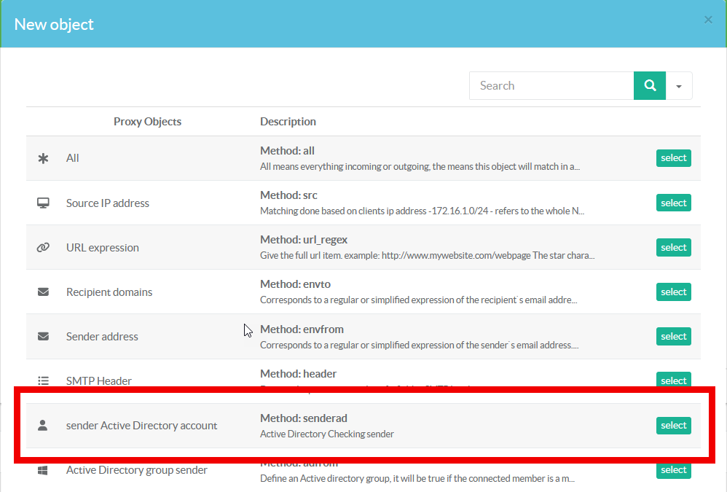
Task: Click the envelope icon for Sender address
Action: [x=43, y=336]
